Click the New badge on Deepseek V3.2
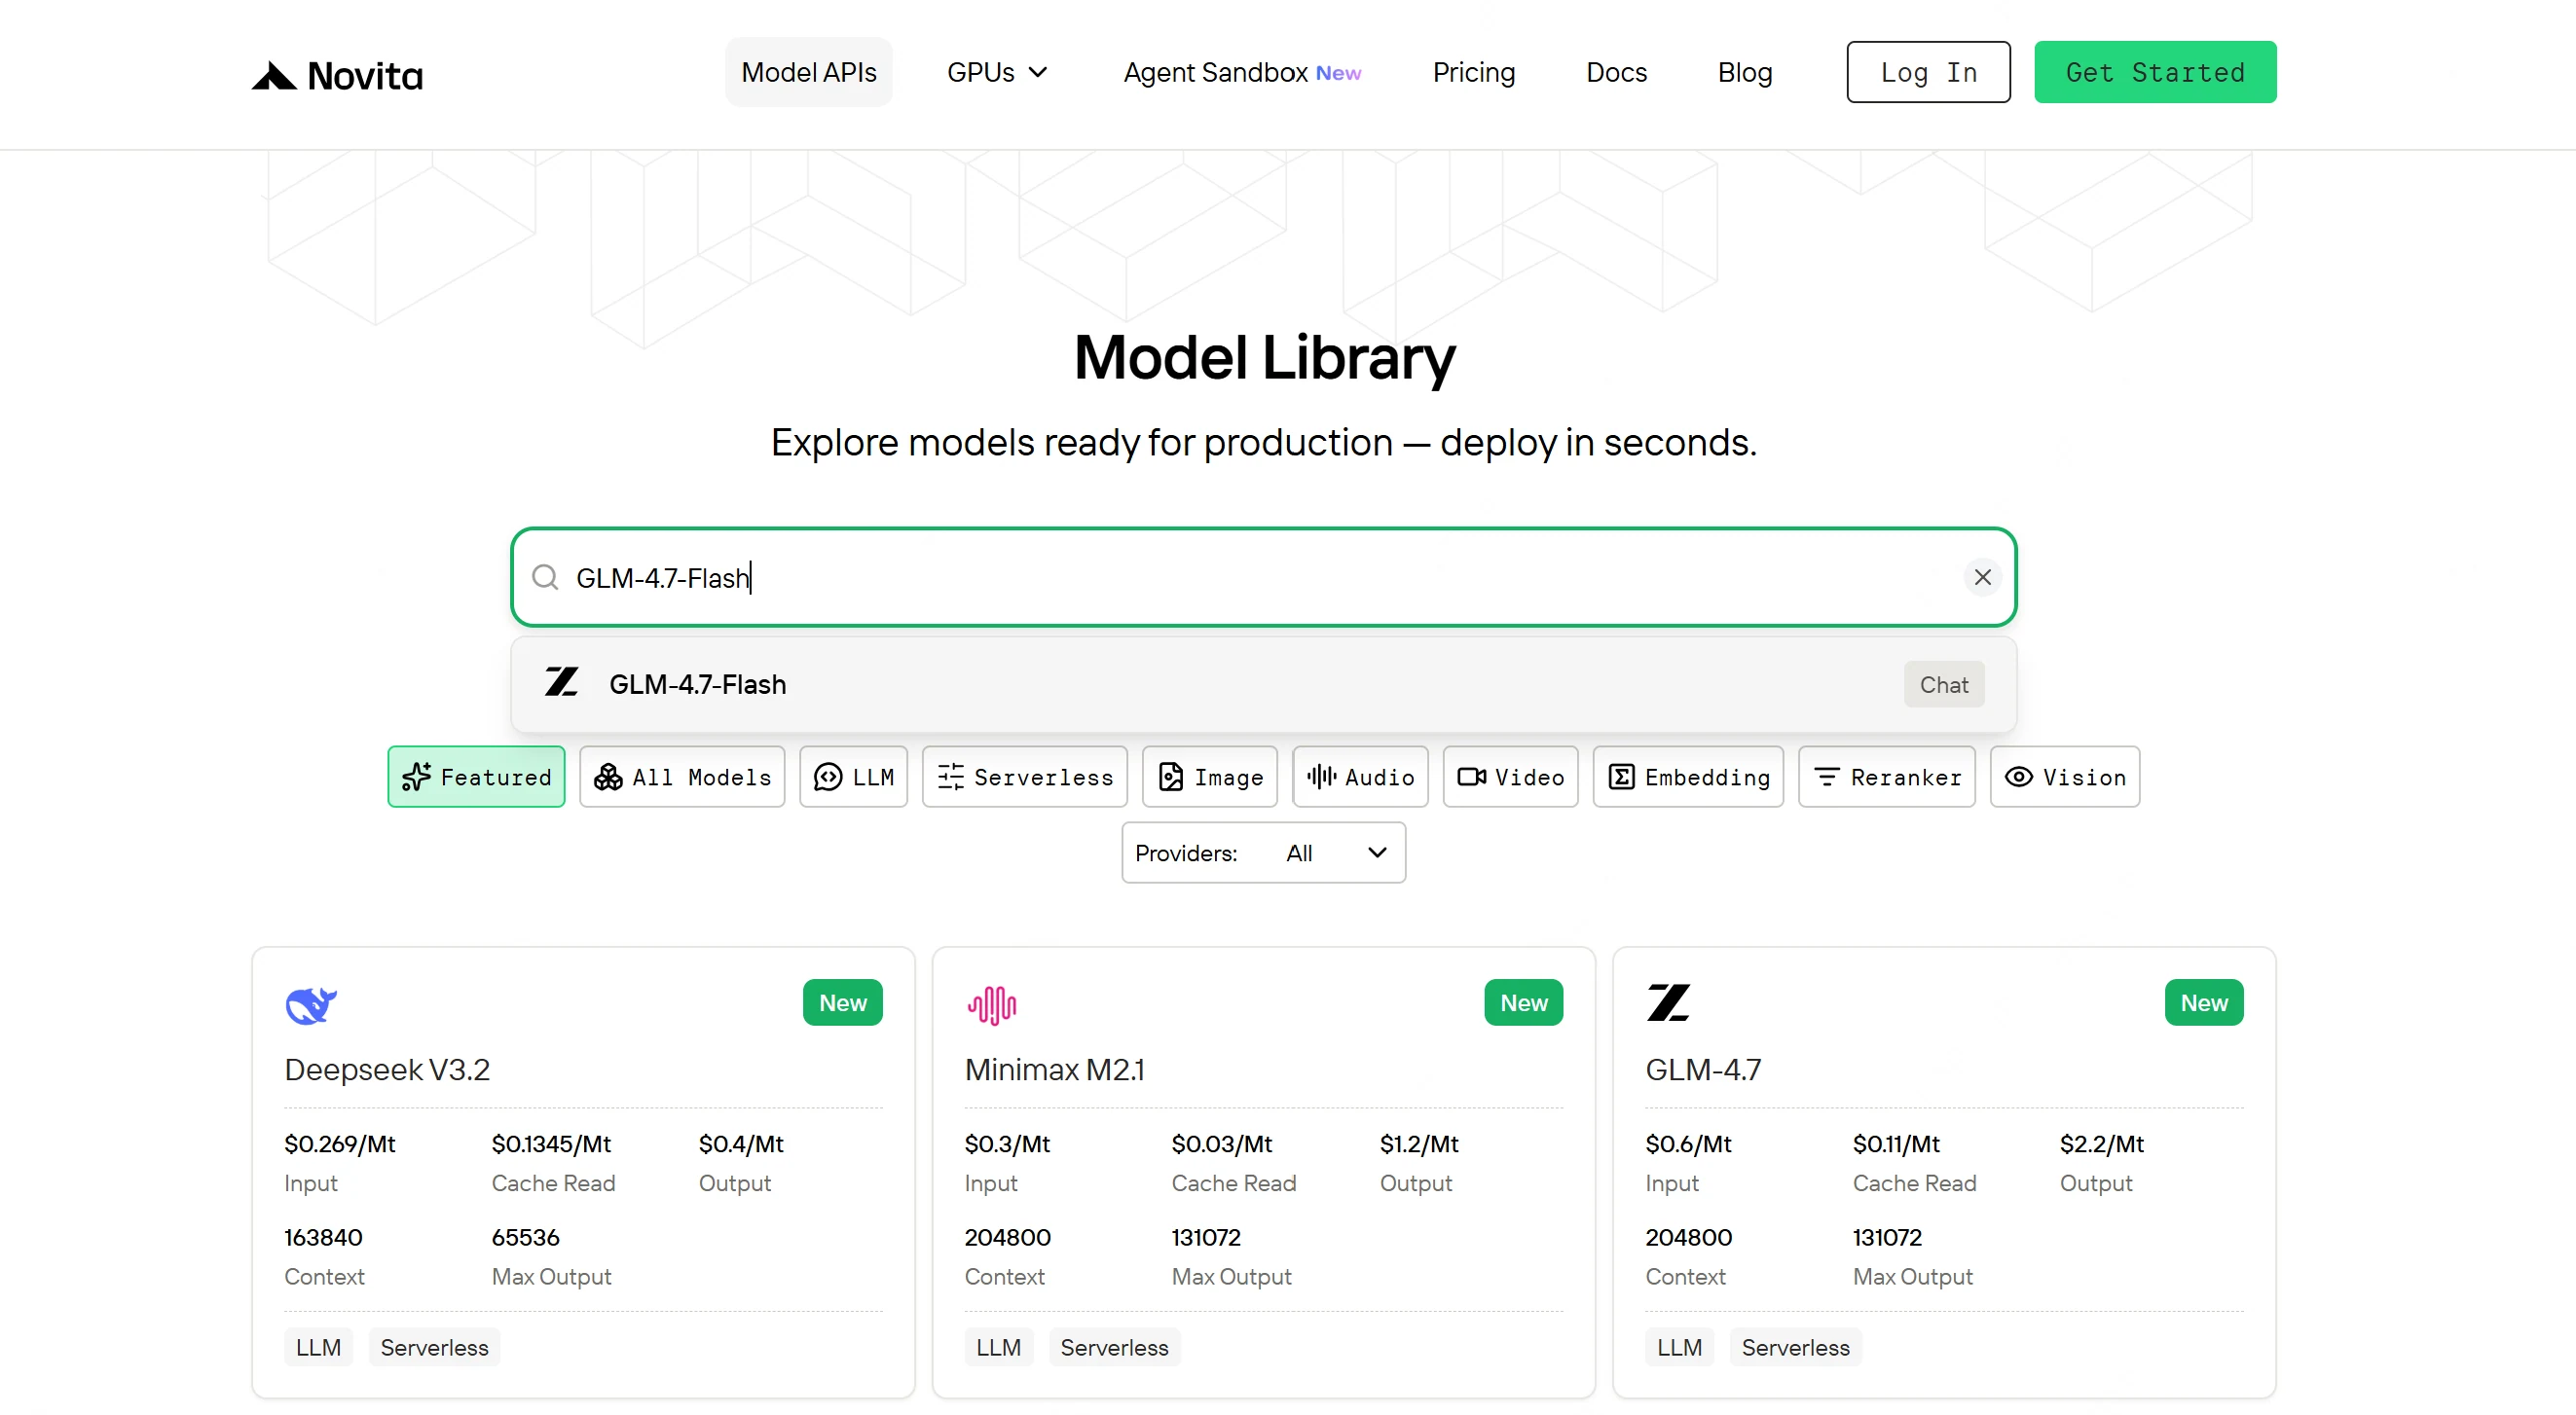Screen dimensions: 2576x1415 (x=842, y=1002)
